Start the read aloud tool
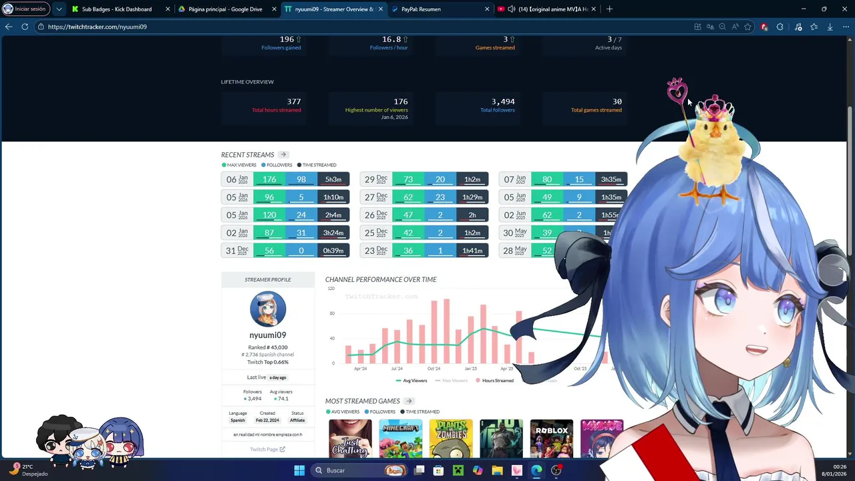This screenshot has width=855, height=481. tap(735, 27)
